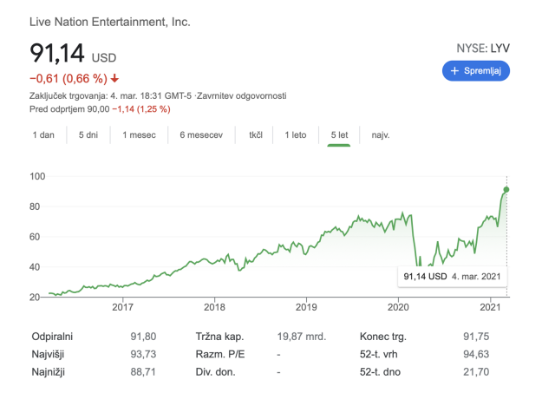Select the 1 dan time range tab
555x406 pixels.
(x=43, y=135)
